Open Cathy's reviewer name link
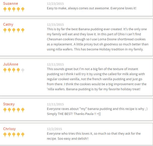The image size is (153, 146). pos(8,24)
